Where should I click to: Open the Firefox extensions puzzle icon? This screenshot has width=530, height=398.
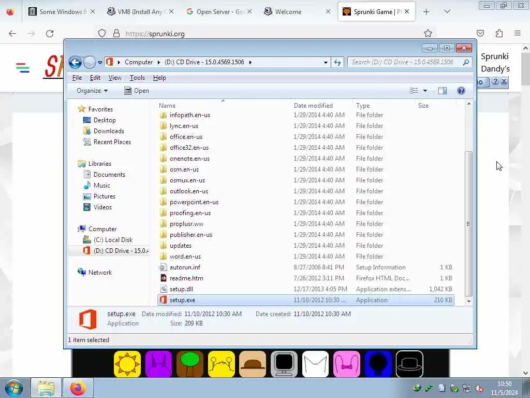[499, 33]
